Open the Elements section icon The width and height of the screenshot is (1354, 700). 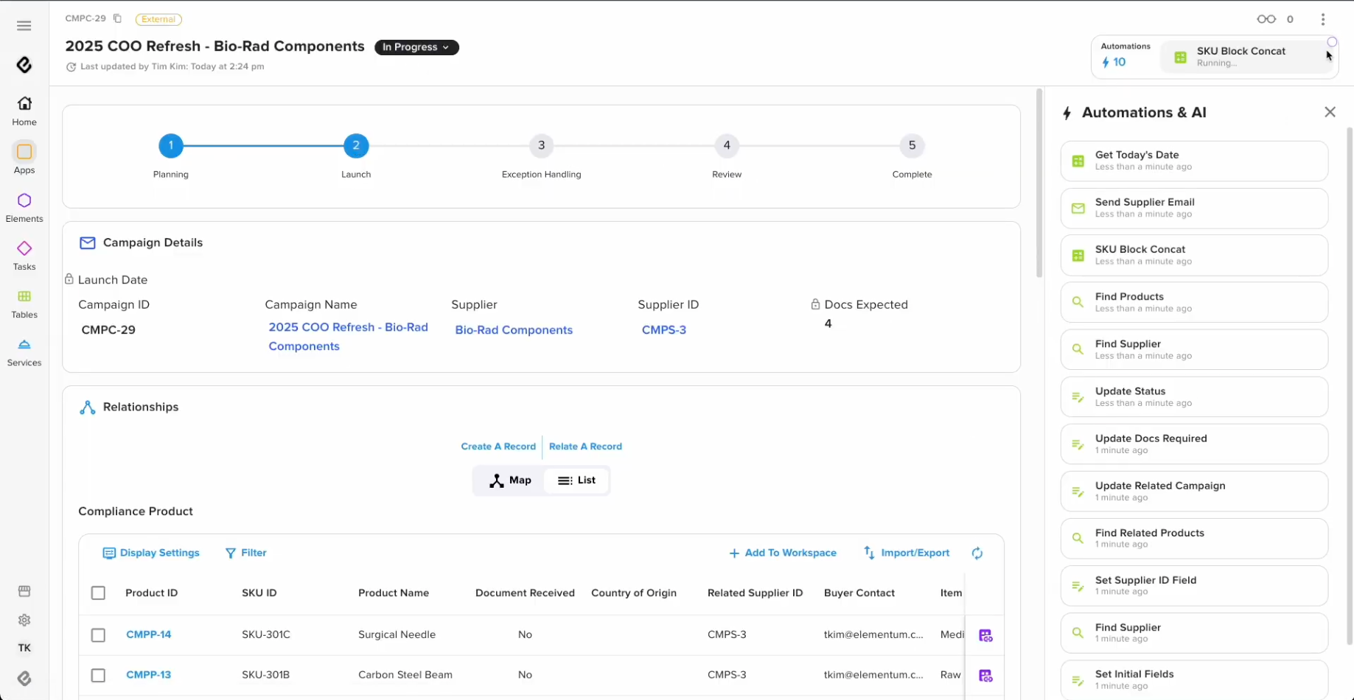pos(24,200)
